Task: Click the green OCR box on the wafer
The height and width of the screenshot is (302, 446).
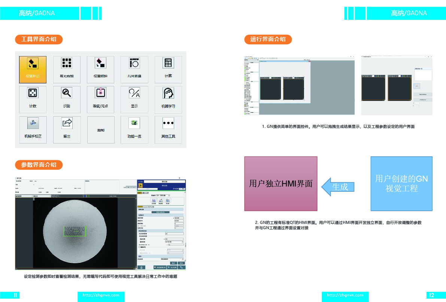Action: pos(75,231)
